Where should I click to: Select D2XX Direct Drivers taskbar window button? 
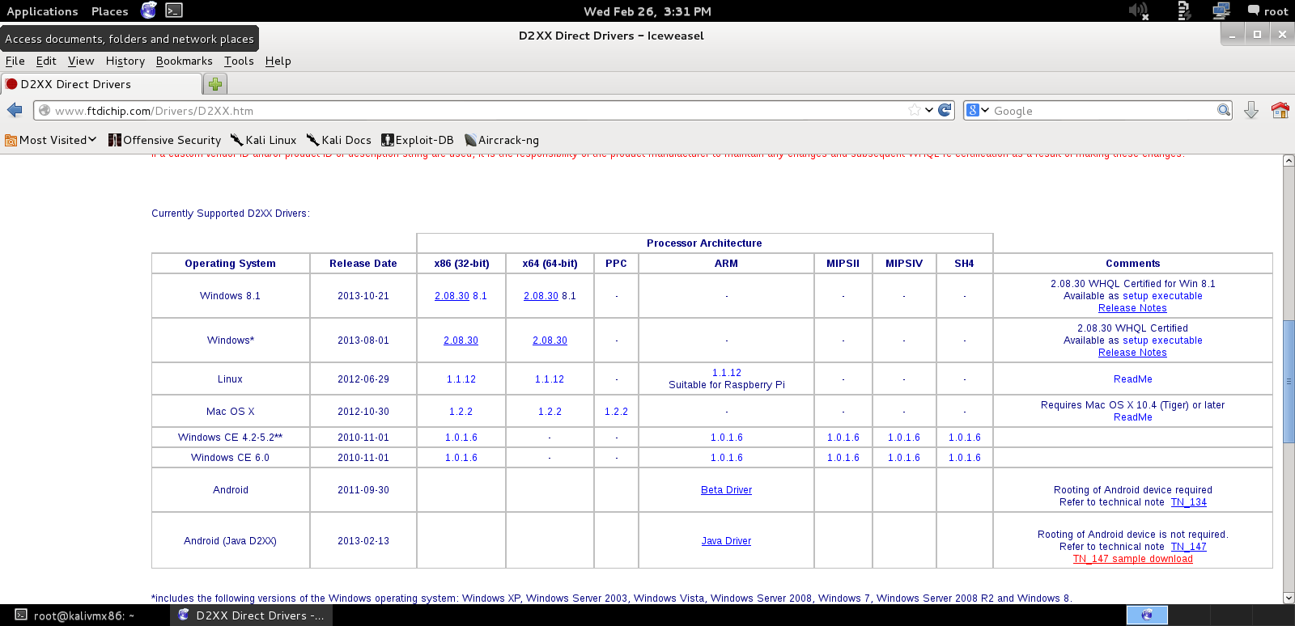click(252, 615)
